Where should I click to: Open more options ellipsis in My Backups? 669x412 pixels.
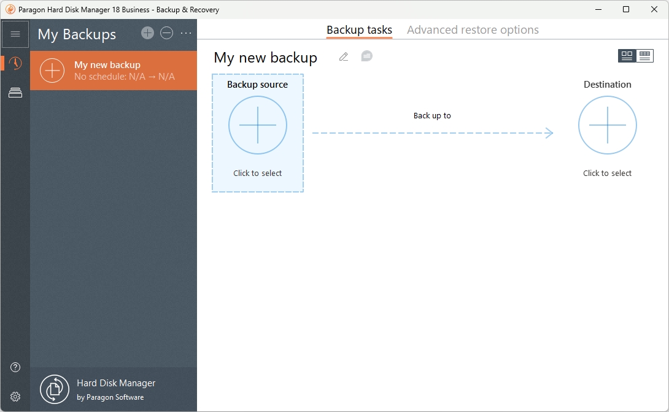186,33
